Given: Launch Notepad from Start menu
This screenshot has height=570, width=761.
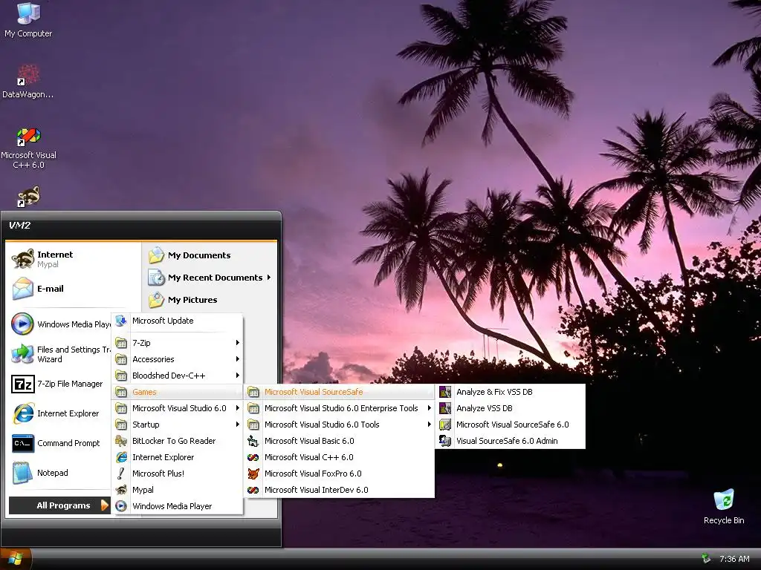Looking at the screenshot, I should pyautogui.click(x=60, y=473).
